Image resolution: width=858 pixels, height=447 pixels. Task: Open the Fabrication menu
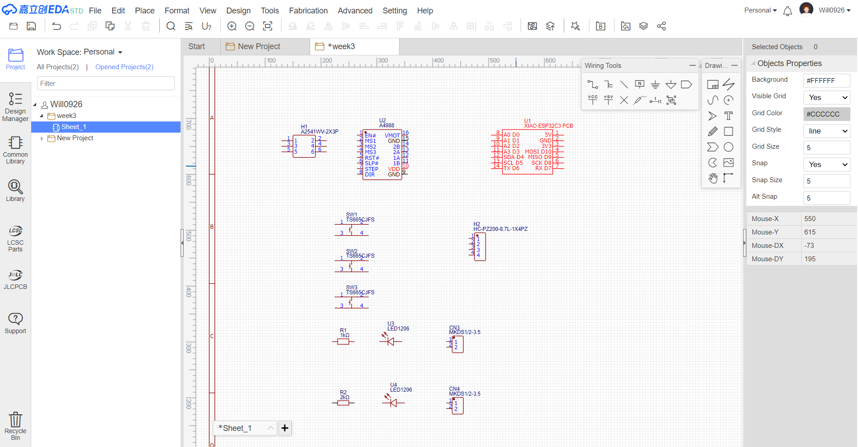[308, 10]
